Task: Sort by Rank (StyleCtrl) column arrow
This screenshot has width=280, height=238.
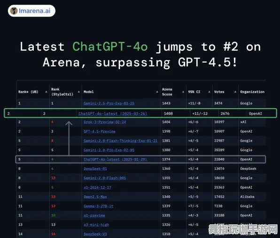Action: 79,92
